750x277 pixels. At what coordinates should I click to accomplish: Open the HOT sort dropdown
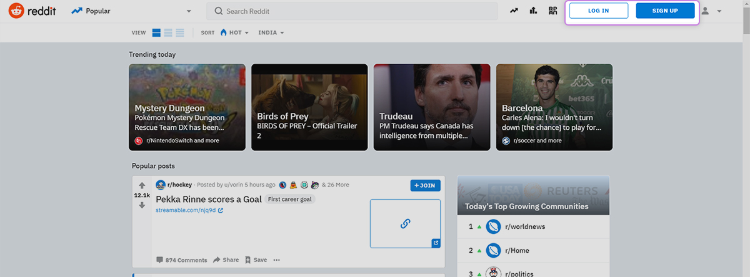[x=234, y=32]
